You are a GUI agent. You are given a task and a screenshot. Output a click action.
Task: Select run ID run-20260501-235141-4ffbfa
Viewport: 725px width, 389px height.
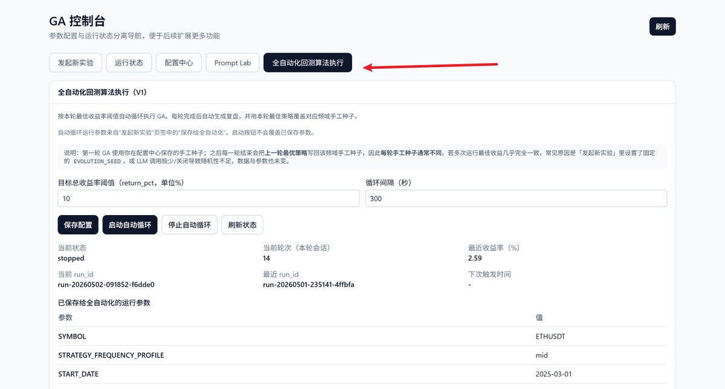309,285
